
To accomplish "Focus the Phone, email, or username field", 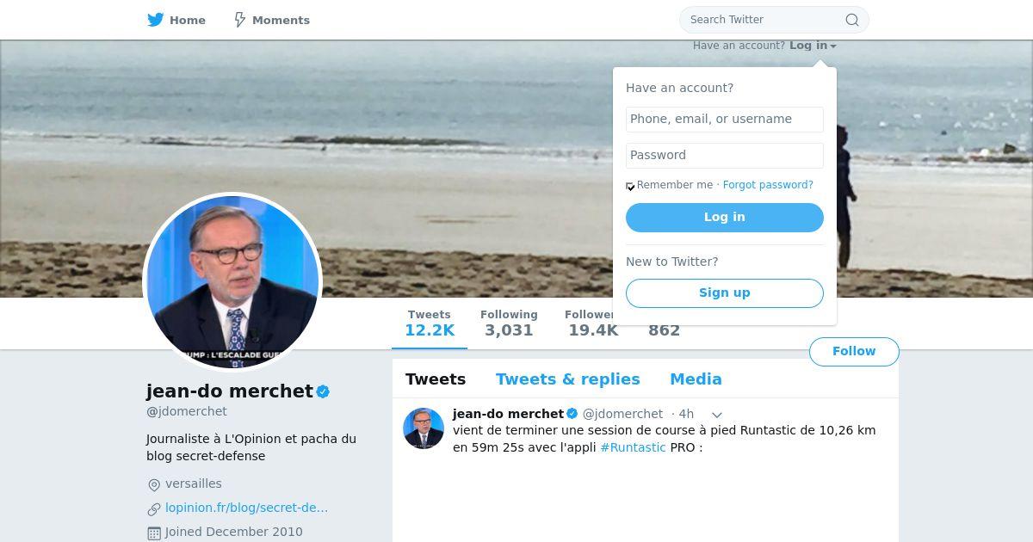I will [725, 120].
